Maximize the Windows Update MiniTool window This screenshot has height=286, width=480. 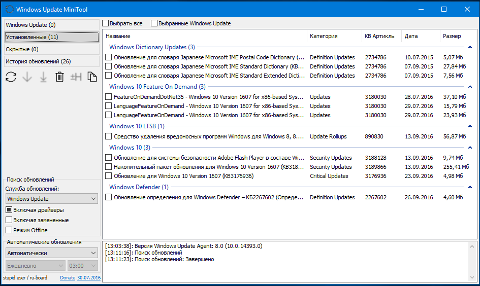[444, 9]
